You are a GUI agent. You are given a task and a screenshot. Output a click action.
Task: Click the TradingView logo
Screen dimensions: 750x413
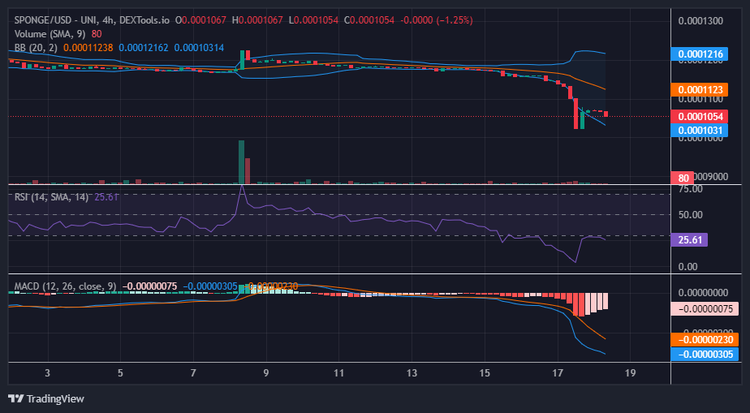[46, 398]
